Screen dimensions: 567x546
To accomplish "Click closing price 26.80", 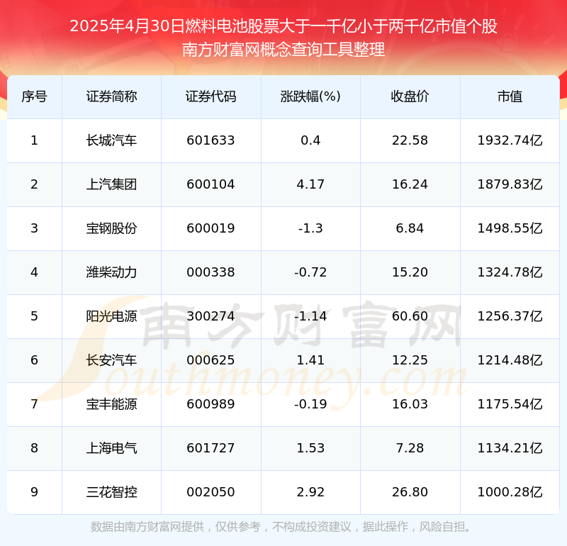I will point(410,492).
